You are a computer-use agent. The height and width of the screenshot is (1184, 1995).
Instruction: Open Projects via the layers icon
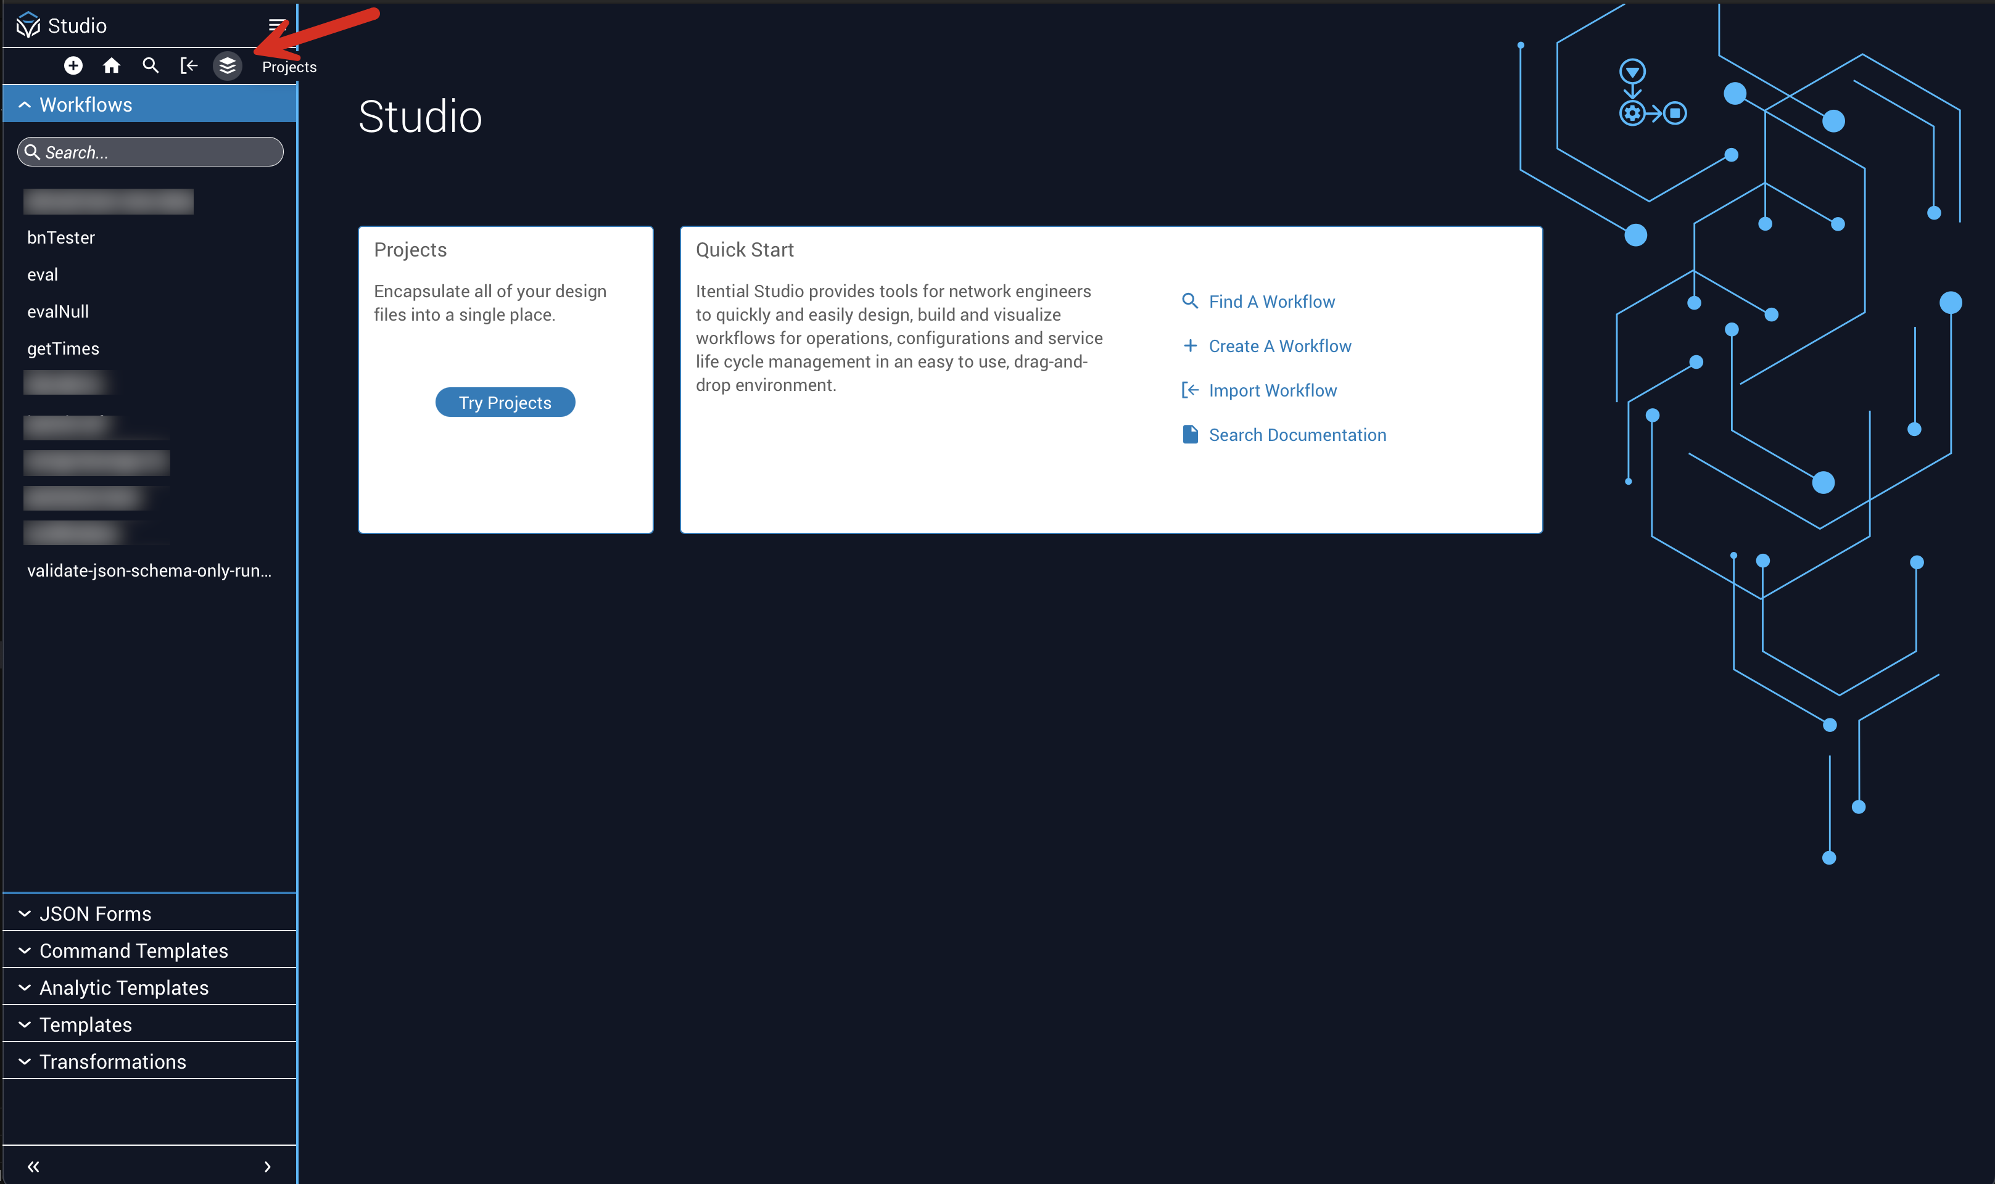tap(228, 65)
